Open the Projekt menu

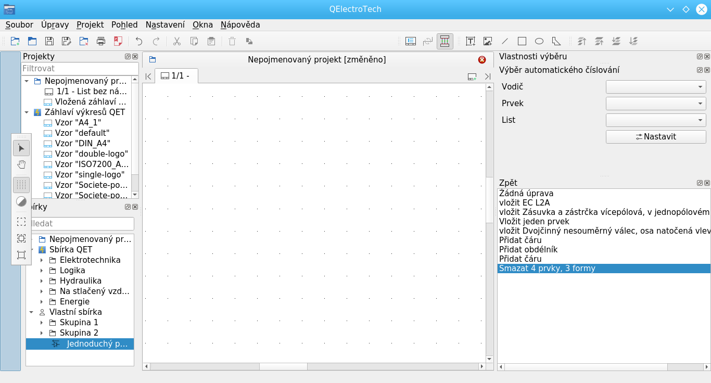click(x=90, y=24)
